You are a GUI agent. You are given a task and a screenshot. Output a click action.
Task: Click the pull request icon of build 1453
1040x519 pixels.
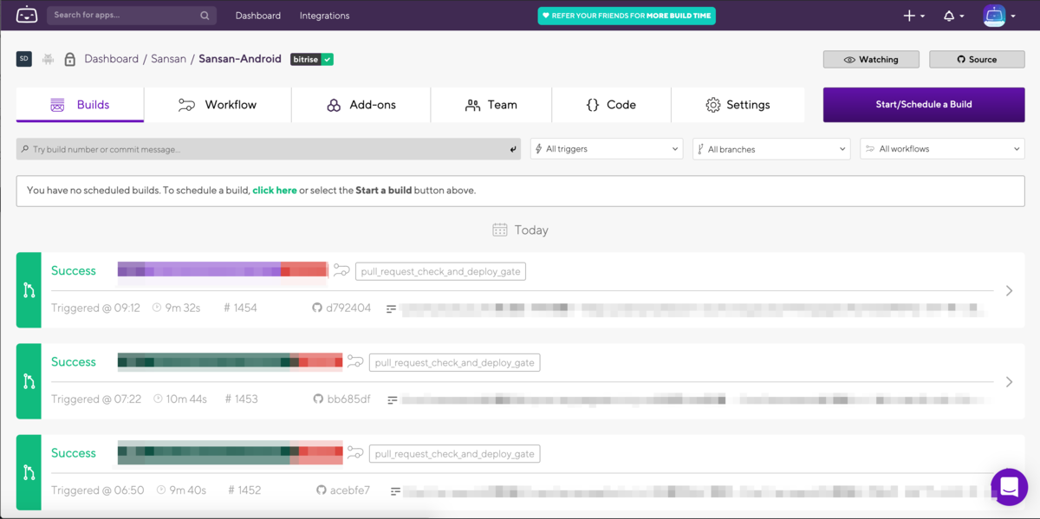[29, 381]
